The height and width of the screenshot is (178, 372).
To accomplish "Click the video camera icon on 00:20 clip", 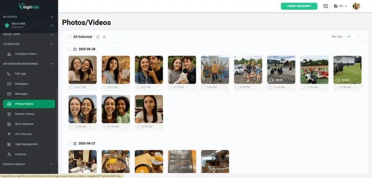I will click(272, 80).
